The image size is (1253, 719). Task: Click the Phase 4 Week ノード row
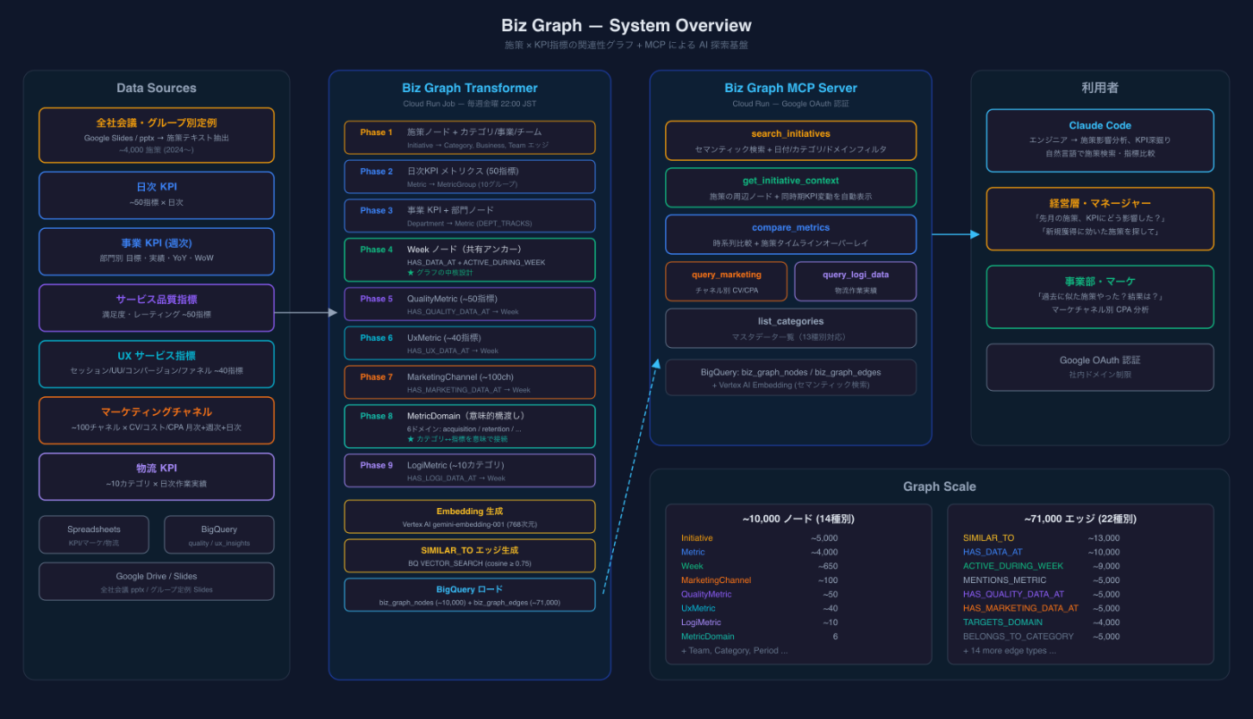[470, 260]
